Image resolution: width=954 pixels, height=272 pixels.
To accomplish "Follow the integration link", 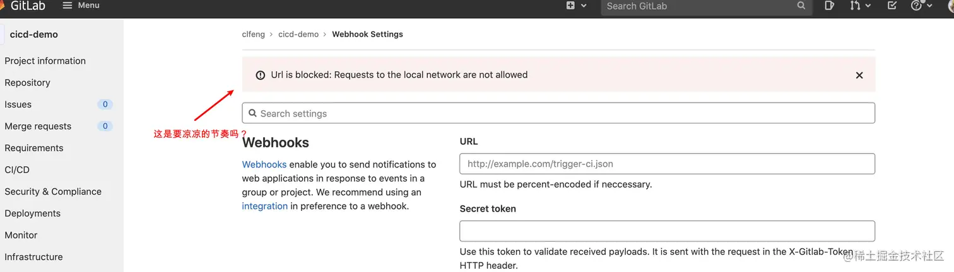I will 265,206.
